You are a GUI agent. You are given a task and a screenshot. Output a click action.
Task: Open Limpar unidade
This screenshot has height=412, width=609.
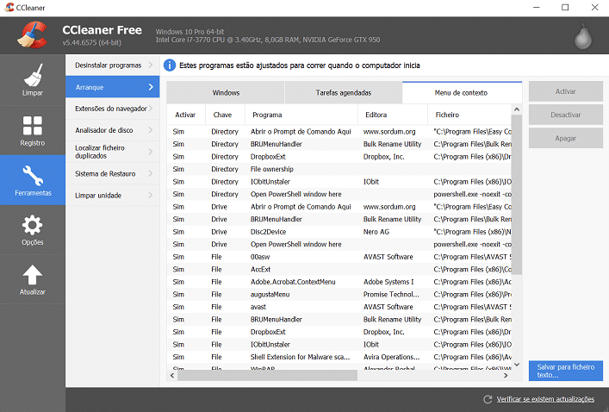point(112,196)
